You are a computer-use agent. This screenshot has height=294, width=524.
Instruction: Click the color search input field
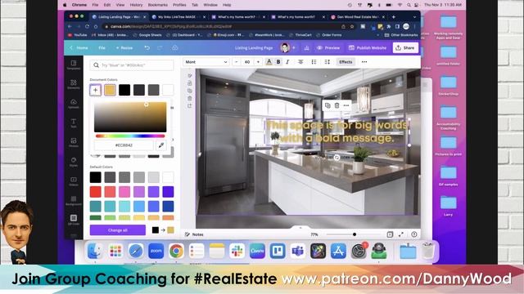[132, 65]
